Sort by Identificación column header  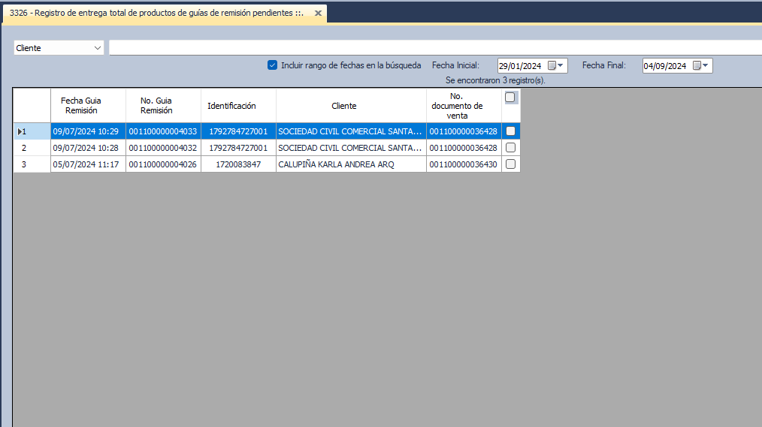pyautogui.click(x=231, y=106)
